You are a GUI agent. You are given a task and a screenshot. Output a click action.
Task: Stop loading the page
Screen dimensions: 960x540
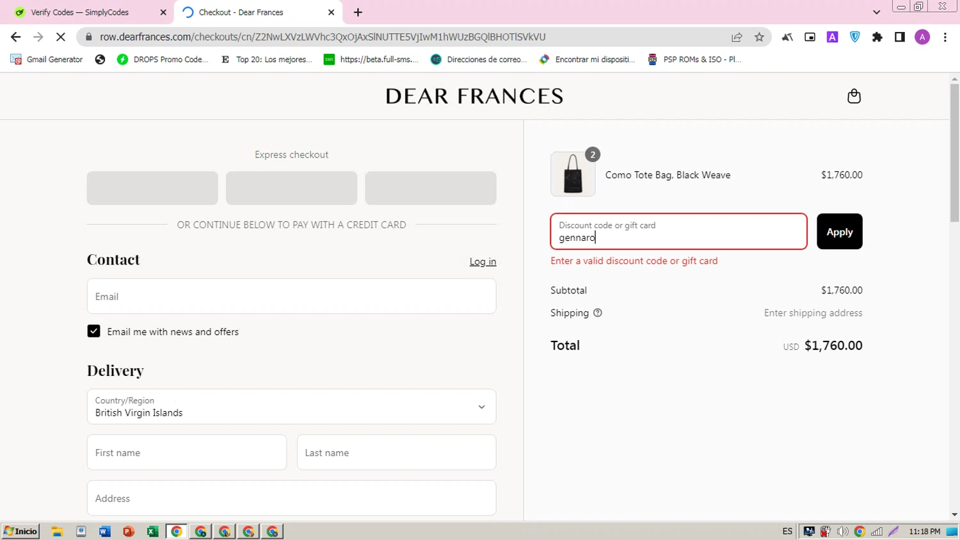click(x=61, y=37)
